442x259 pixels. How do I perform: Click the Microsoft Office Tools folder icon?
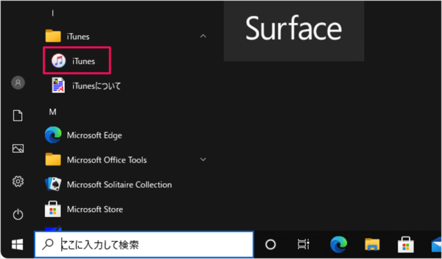pyautogui.click(x=53, y=159)
